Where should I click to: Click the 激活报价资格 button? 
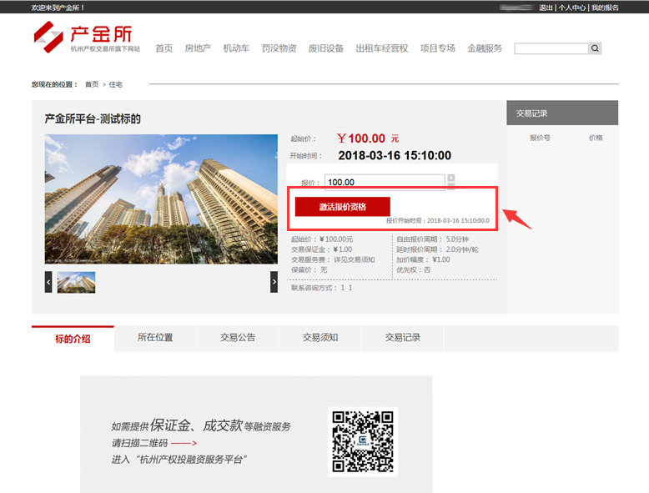342,207
